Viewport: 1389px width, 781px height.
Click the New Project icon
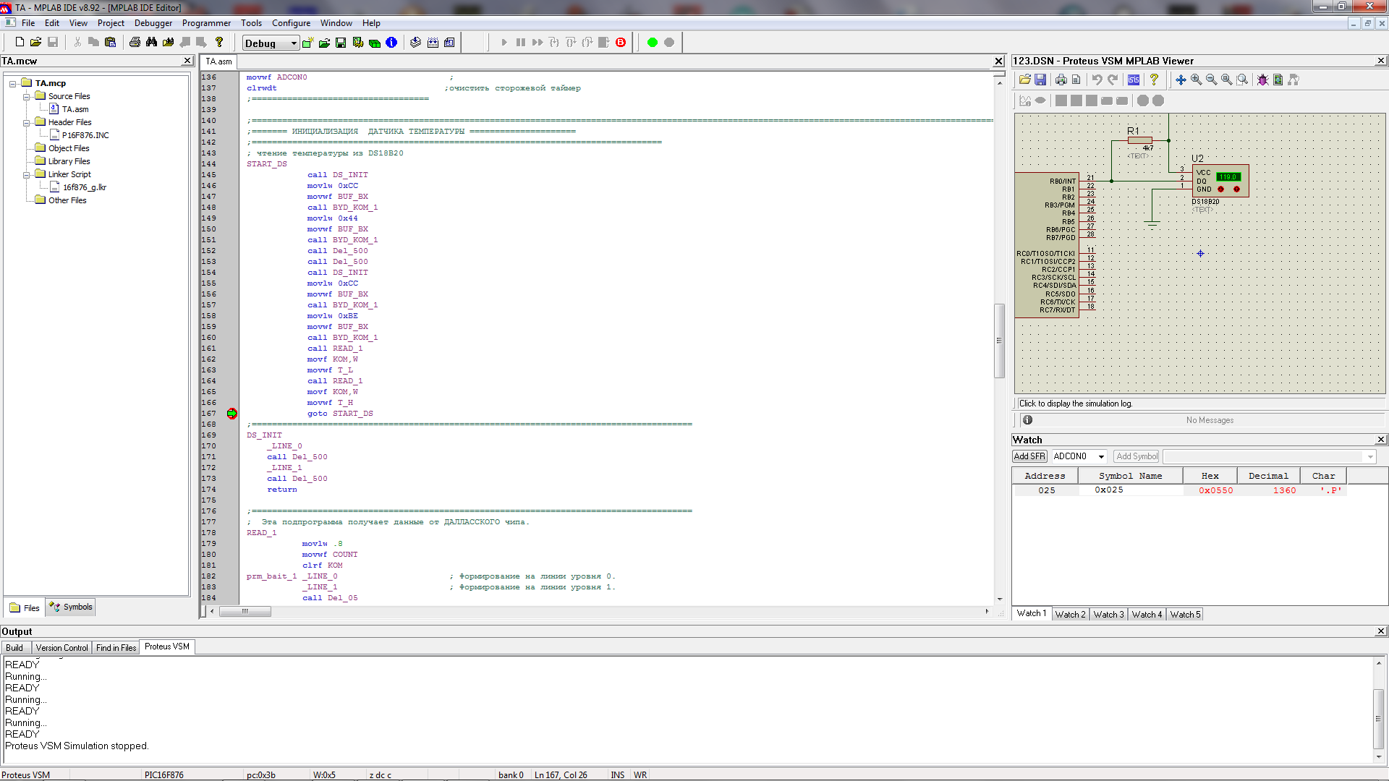click(307, 43)
